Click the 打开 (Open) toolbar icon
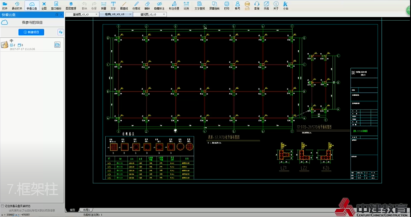The width and height of the screenshot is (411, 217). click(x=5, y=6)
